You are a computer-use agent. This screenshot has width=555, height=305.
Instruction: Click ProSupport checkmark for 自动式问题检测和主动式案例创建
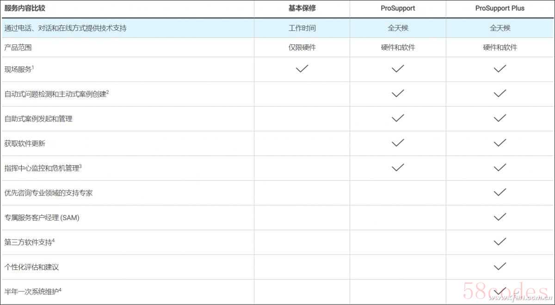click(398, 94)
